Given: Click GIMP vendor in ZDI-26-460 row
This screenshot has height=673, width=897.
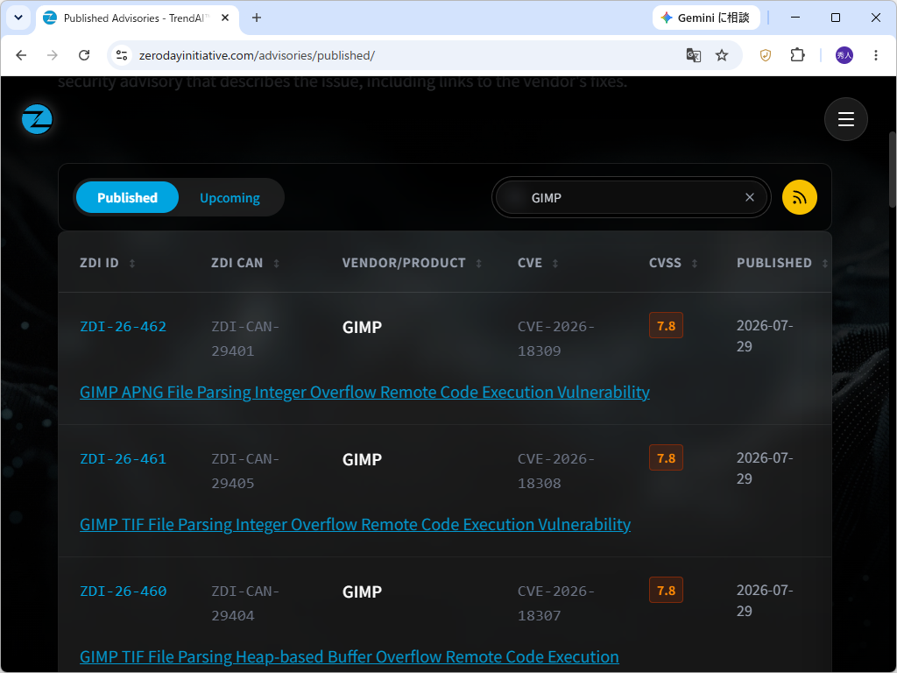Looking at the screenshot, I should (x=362, y=592).
